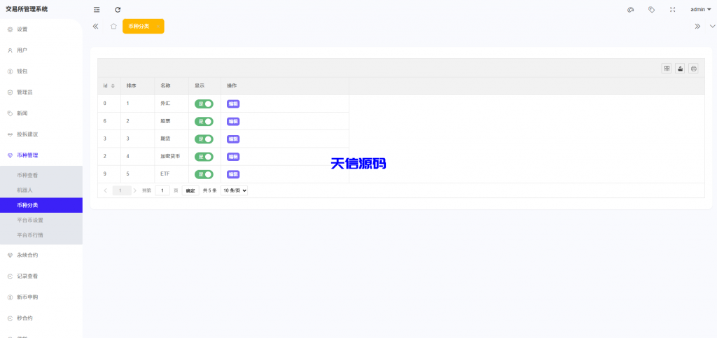Open the admin user dropdown
The height and width of the screenshot is (338, 717).
point(700,10)
